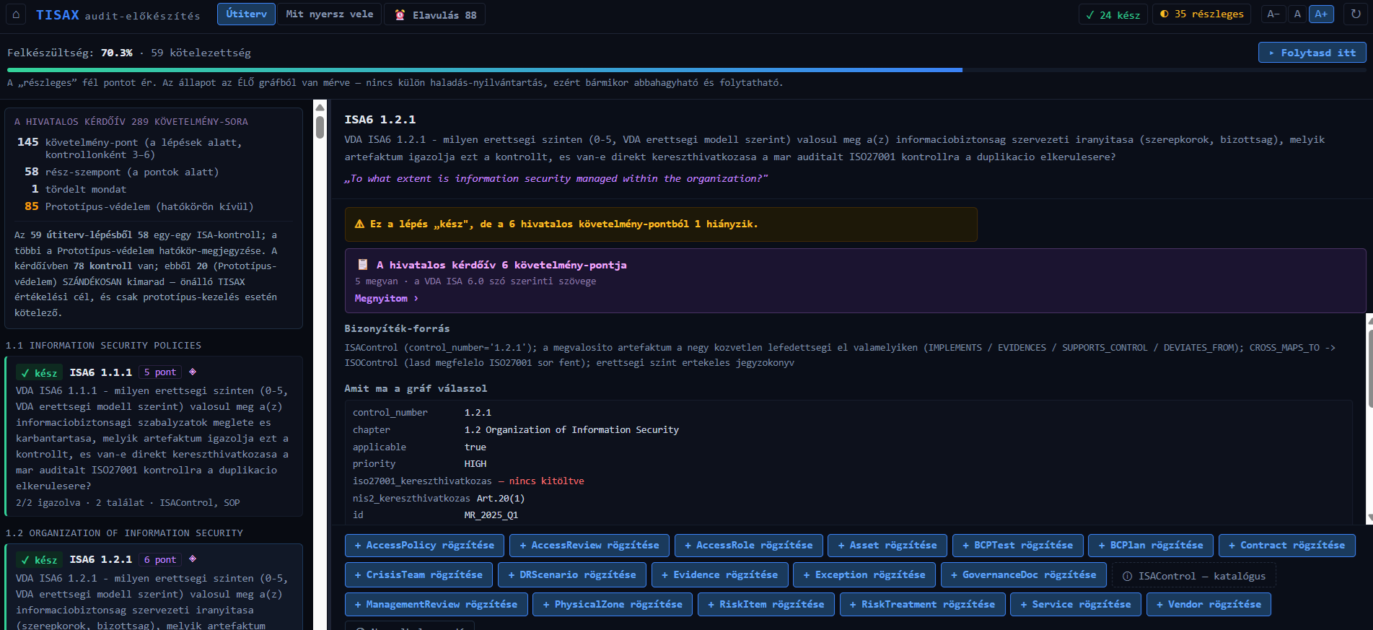Click the left panel scrollbar up arrow
1373x630 pixels.
pyautogui.click(x=320, y=107)
